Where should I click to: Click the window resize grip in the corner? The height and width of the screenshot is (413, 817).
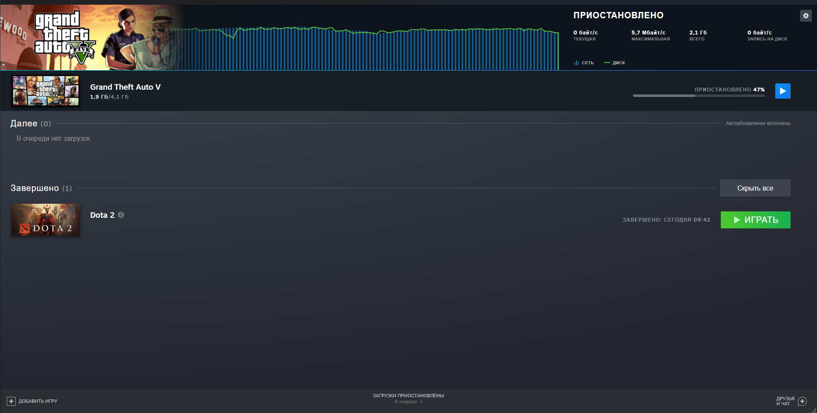click(x=814, y=410)
